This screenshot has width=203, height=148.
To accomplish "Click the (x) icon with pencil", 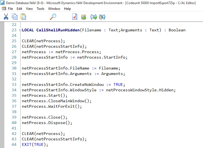I will click(x=102, y=17).
